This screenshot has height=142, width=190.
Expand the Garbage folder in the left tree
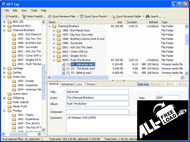[x=4, y=68]
